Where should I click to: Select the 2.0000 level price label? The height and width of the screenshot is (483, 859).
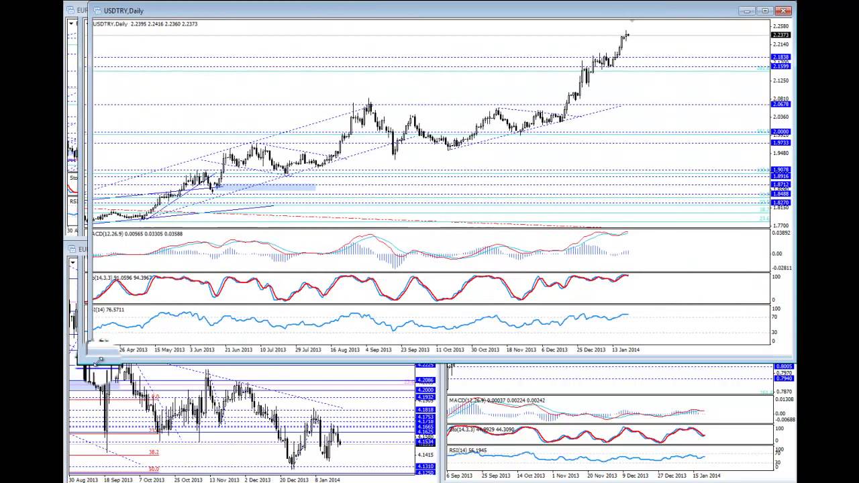[x=780, y=131]
